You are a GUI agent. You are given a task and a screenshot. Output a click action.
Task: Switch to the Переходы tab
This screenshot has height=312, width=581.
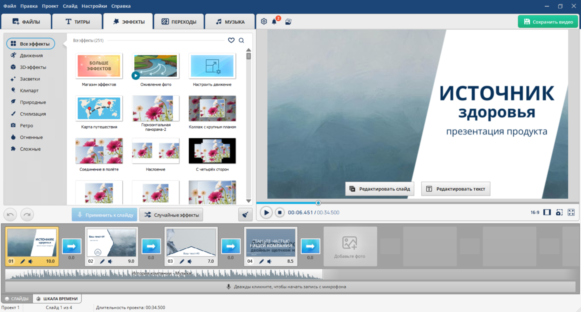point(179,22)
